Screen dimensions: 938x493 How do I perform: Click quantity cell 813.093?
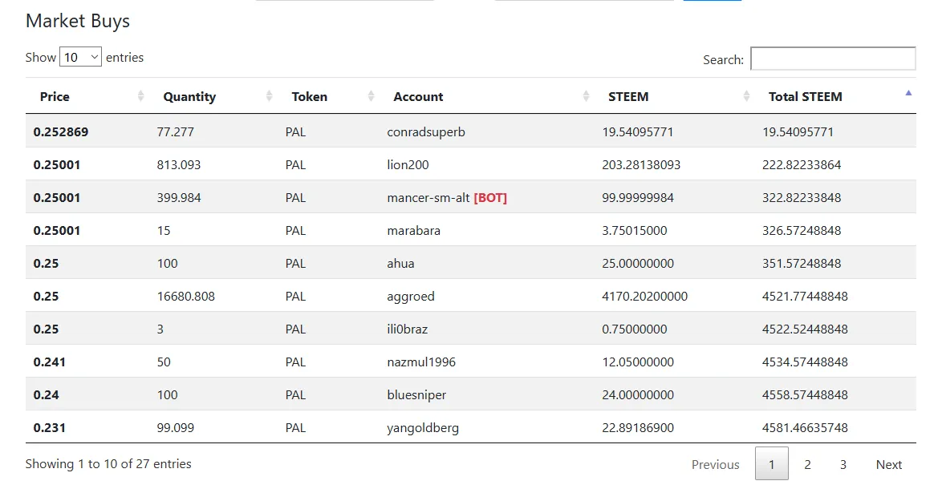pyautogui.click(x=179, y=165)
